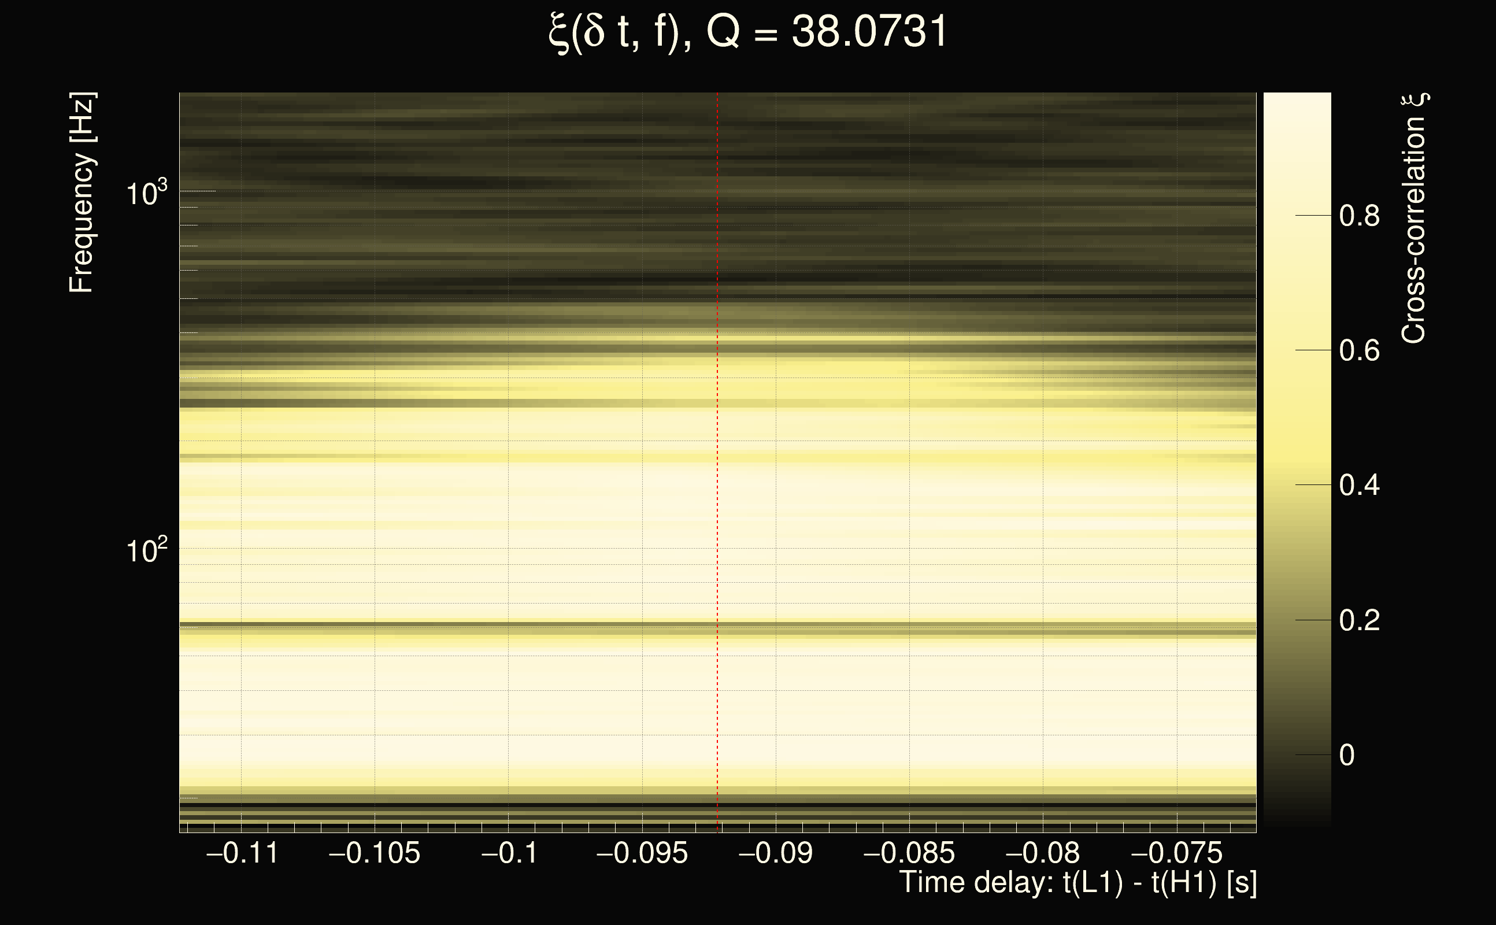Click the plot title ξ(δ t, f), Q = 38.0731
1496x925 pixels.
coord(747,32)
